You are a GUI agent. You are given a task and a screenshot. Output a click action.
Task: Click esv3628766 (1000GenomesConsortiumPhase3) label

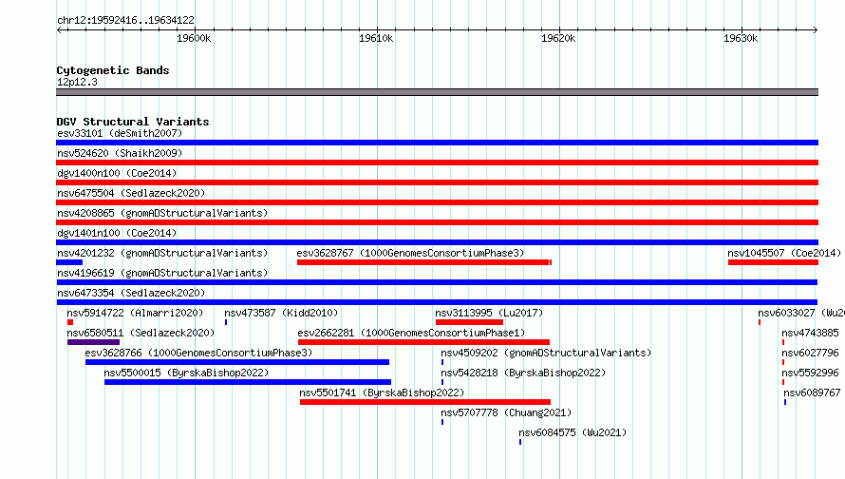click(198, 353)
